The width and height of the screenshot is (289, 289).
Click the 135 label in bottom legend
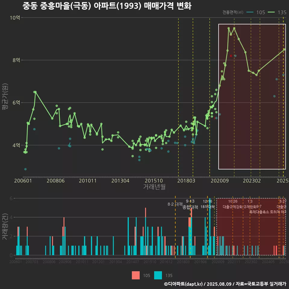pyautogui.click(x=169, y=275)
